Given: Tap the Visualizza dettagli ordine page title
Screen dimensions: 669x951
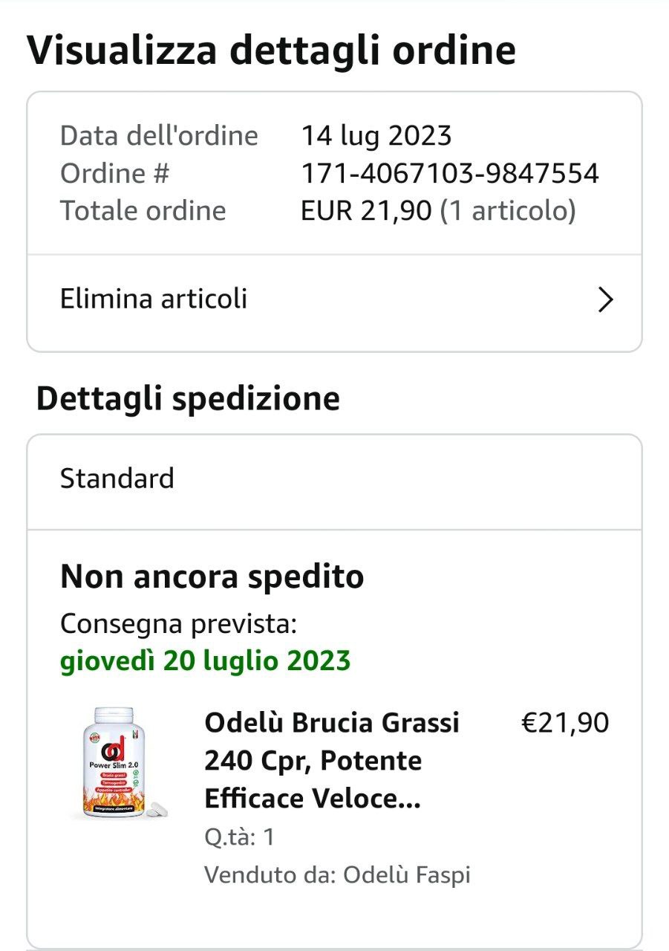Looking at the screenshot, I should (x=271, y=51).
